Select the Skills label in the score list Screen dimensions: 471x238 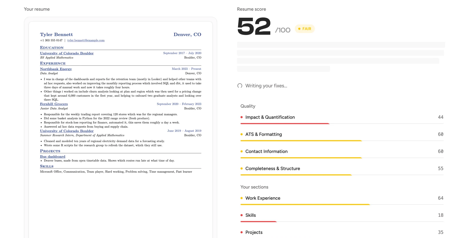[251, 215]
